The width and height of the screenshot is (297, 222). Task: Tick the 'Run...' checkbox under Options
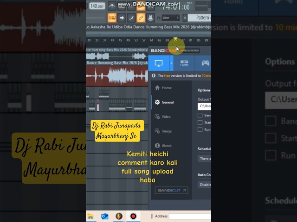[x=200, y=129]
